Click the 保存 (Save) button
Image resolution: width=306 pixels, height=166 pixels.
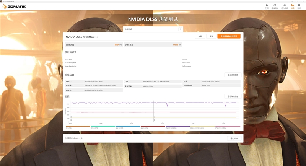click(211, 36)
